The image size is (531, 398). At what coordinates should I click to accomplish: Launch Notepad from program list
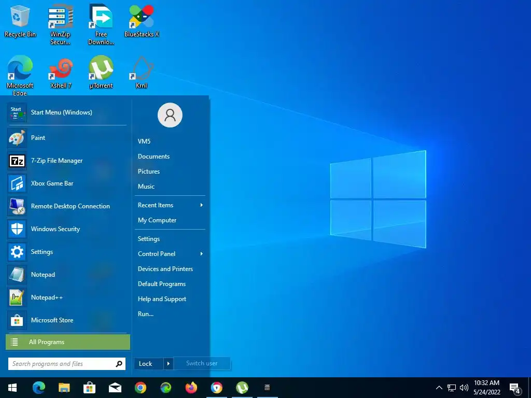click(67, 275)
